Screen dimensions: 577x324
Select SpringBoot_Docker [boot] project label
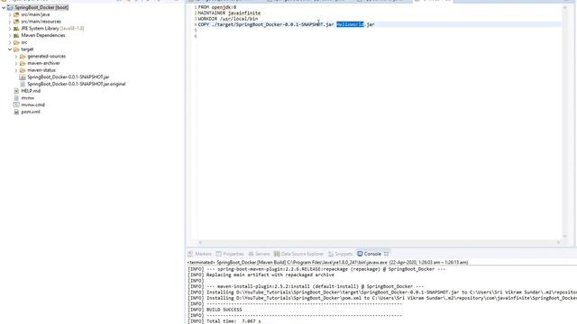pyautogui.click(x=41, y=7)
